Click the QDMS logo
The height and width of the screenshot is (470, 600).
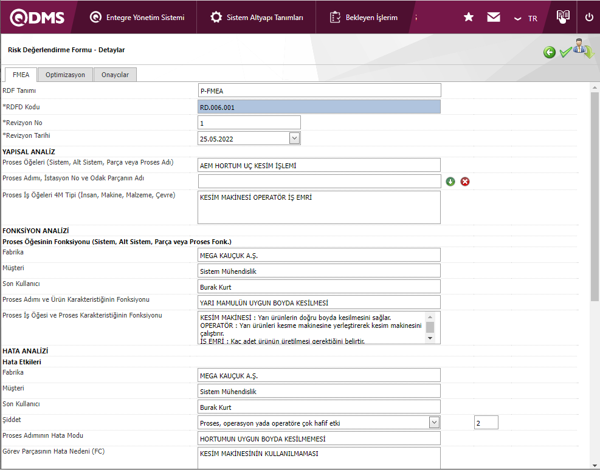pyautogui.click(x=37, y=18)
